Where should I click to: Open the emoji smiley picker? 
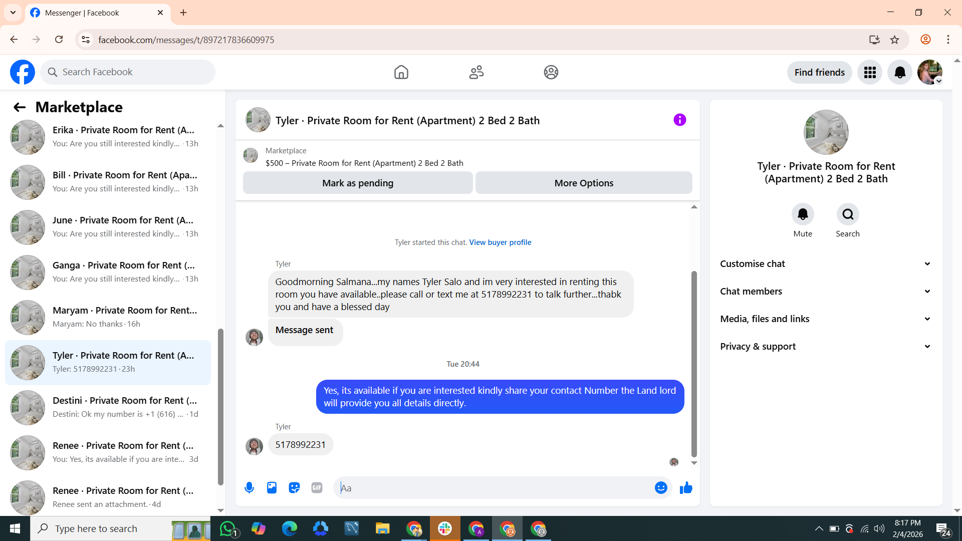(661, 487)
